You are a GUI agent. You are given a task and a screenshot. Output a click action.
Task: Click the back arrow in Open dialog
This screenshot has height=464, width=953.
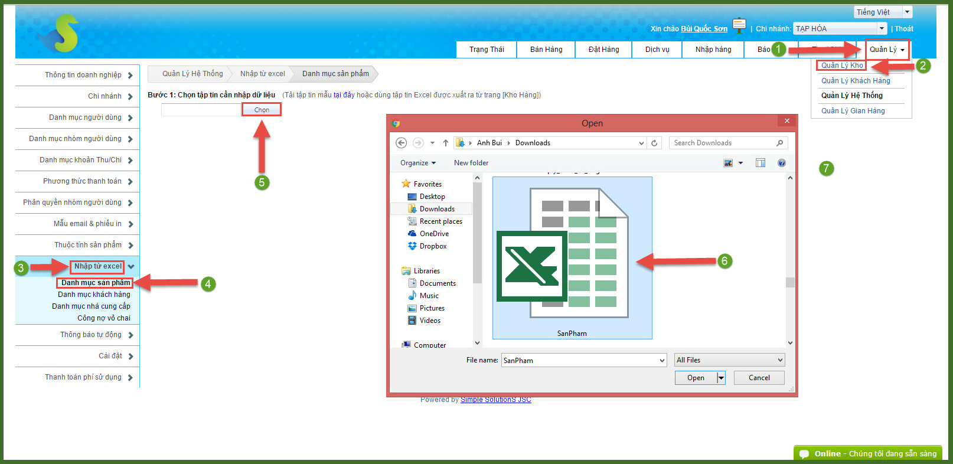pos(401,143)
